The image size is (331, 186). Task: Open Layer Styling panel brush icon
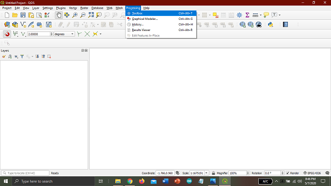point(4,57)
